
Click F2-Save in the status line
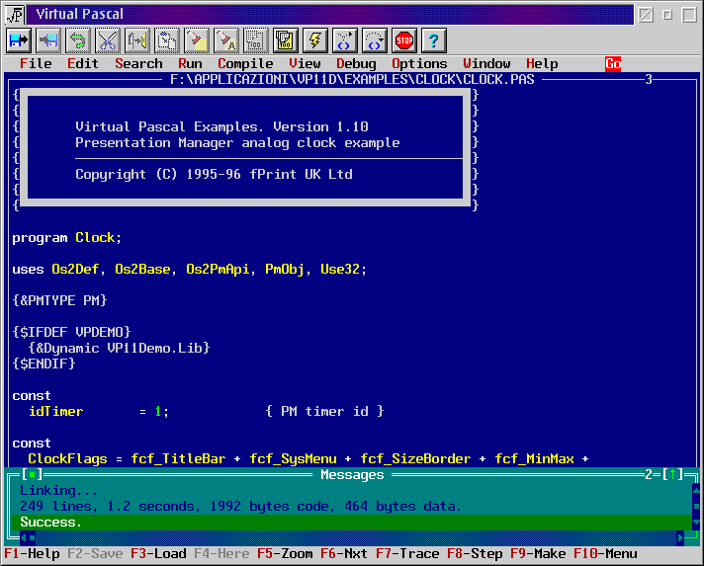click(x=95, y=554)
